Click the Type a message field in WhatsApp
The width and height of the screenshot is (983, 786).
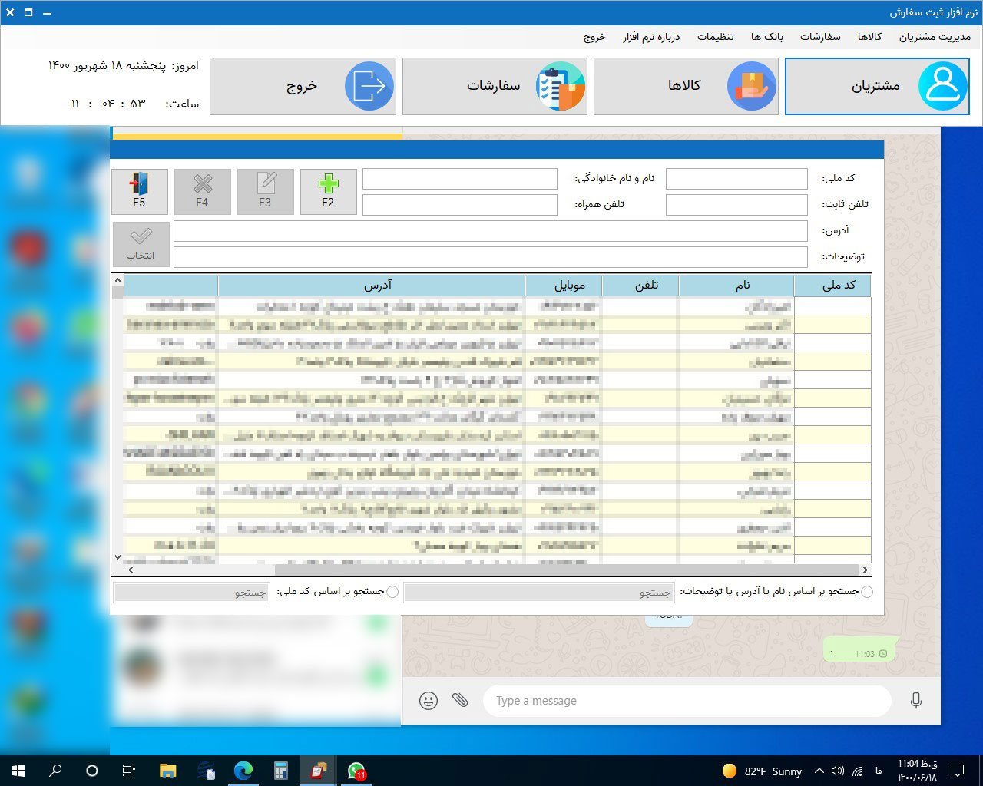(x=687, y=701)
